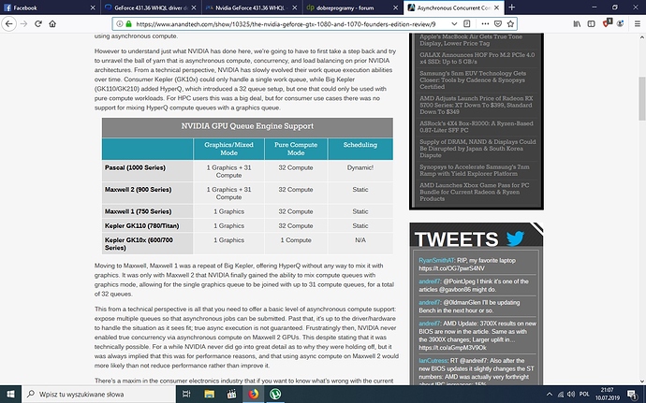Open Synopsys to Accelerate Samsung's 7nm article
The height and width of the screenshot is (403, 646).
click(475, 170)
